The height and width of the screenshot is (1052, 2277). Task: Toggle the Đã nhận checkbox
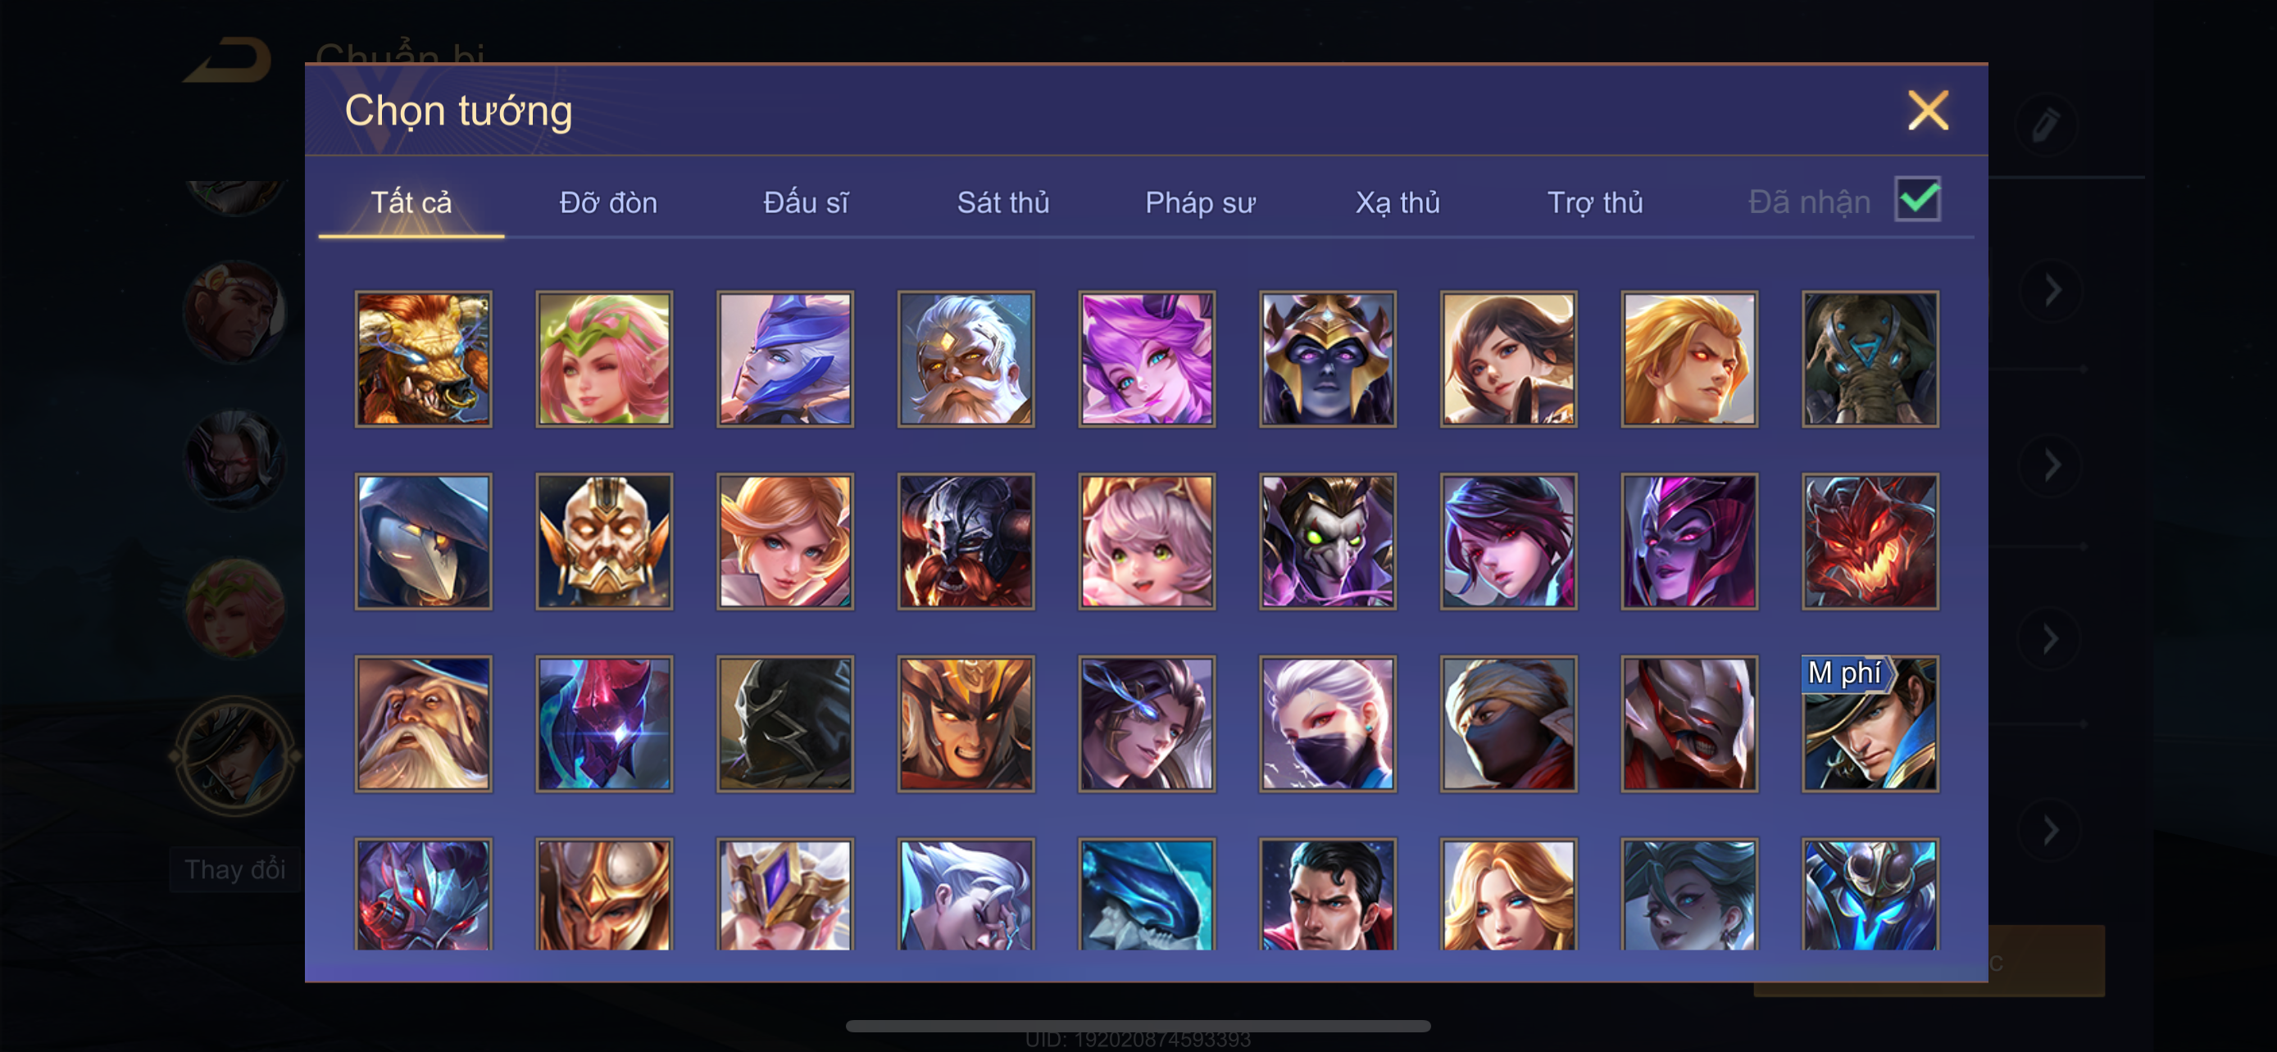(1917, 199)
